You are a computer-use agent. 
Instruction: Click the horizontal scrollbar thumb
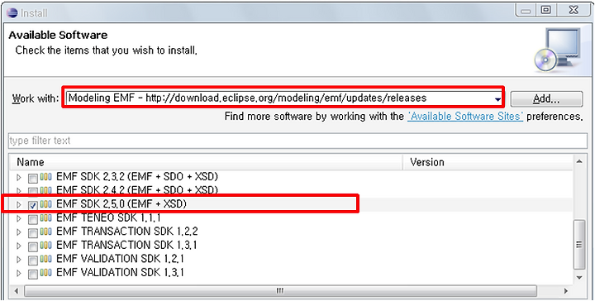[x=280, y=291]
